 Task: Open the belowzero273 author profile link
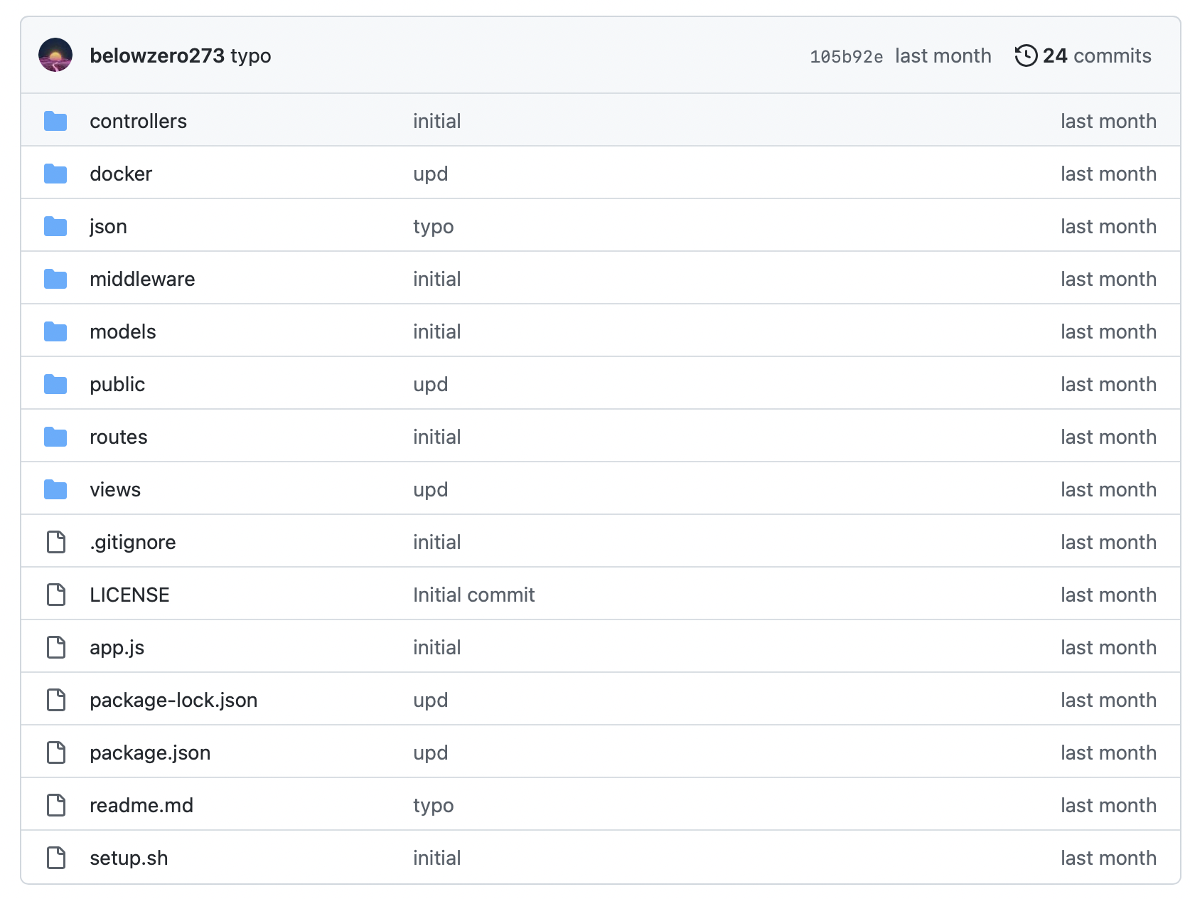[x=156, y=55]
